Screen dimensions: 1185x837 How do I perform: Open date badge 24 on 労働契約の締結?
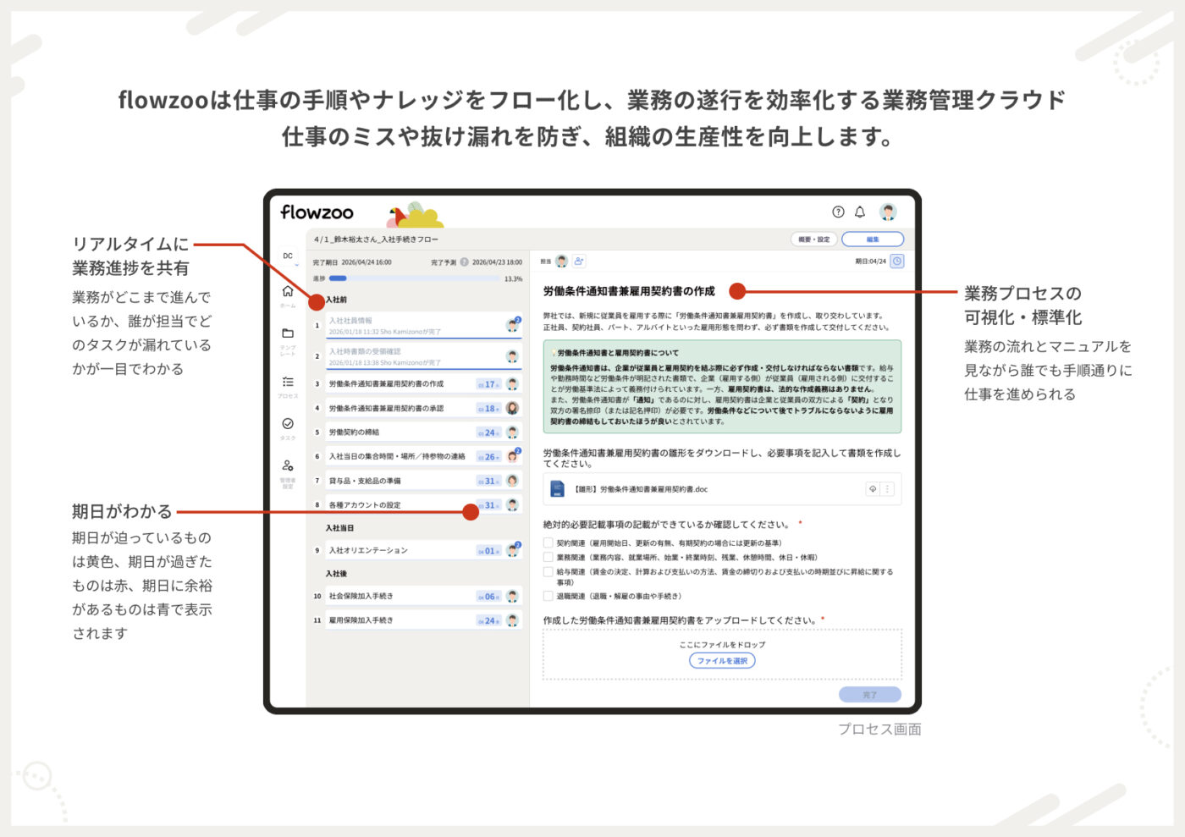[489, 433]
